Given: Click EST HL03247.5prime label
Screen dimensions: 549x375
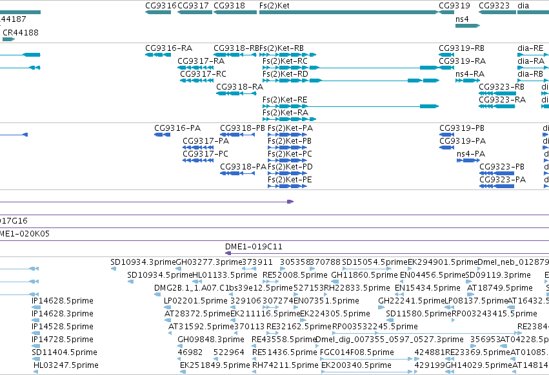Looking at the screenshot, I should coord(66,365).
